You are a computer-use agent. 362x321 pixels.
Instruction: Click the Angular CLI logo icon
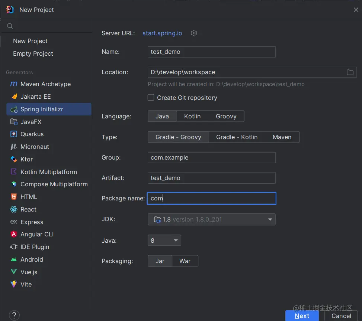14,234
